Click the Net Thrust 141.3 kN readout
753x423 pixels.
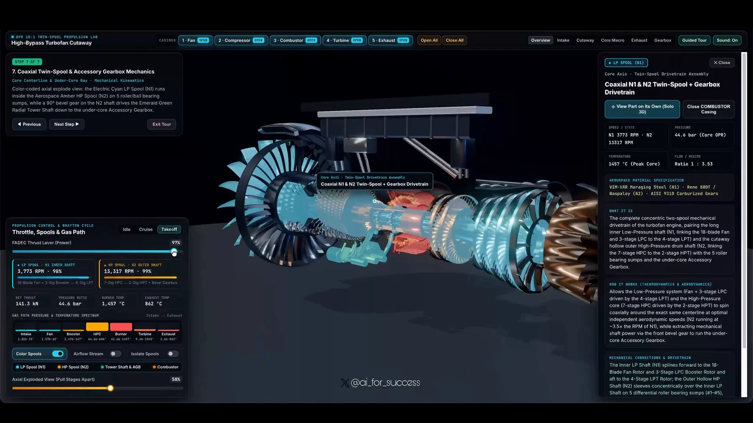click(x=33, y=301)
